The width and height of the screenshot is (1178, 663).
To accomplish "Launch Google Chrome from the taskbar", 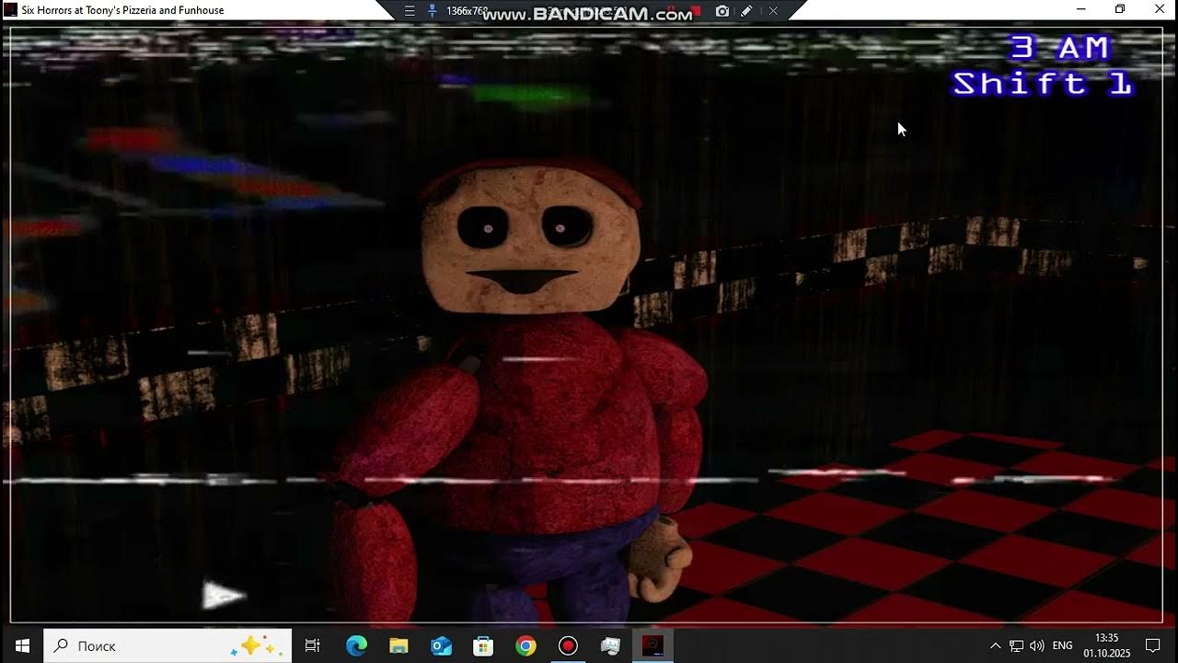I will coord(525,646).
